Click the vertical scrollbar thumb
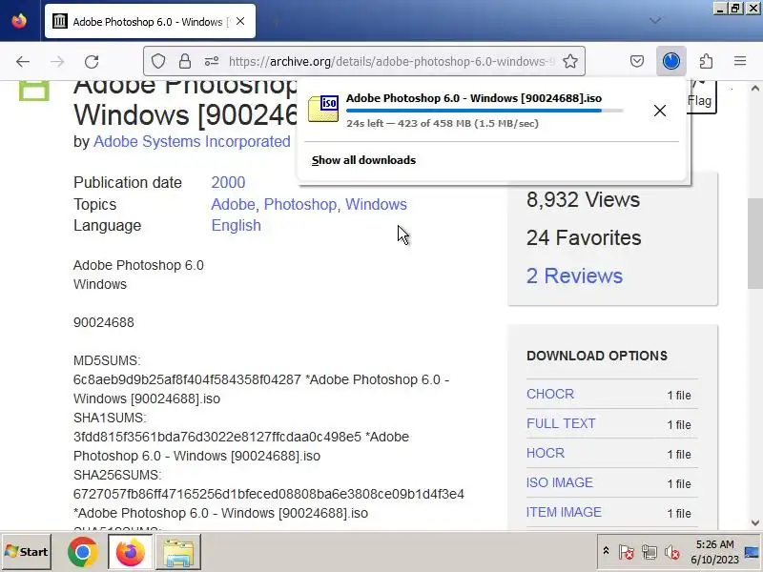The image size is (763, 572). click(x=755, y=244)
